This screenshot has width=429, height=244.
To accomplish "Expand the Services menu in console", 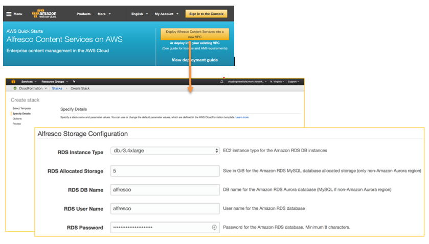I will pos(29,82).
